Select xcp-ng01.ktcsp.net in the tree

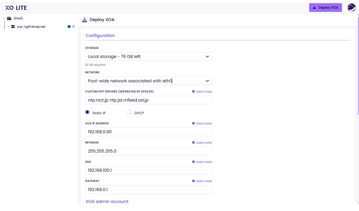point(31,27)
